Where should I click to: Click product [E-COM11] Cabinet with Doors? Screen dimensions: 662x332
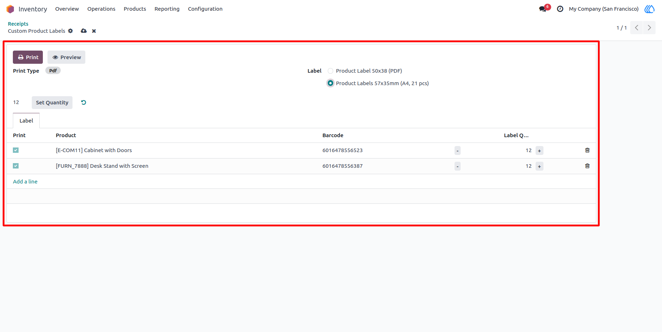coord(94,150)
